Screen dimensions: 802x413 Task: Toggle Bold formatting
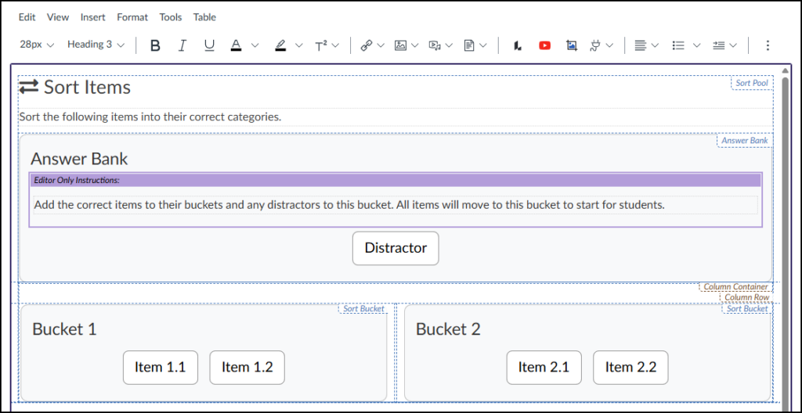pos(155,45)
